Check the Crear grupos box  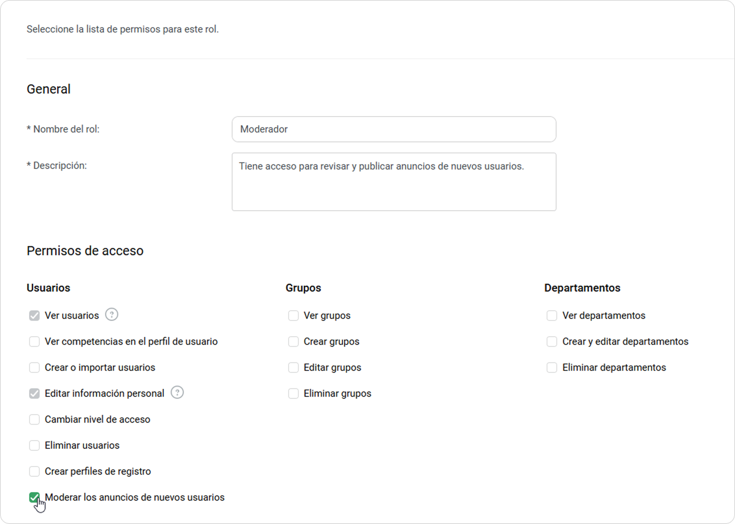coord(293,342)
